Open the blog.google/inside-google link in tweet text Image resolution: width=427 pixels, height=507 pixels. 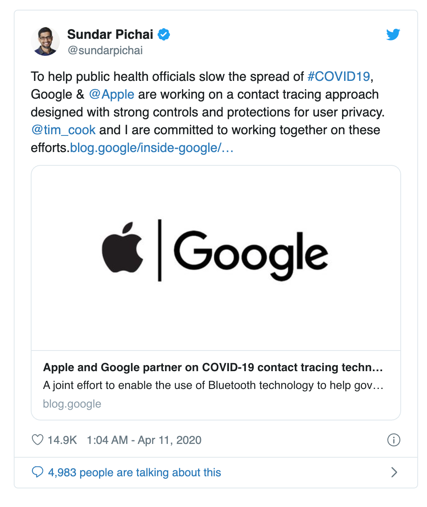click(152, 148)
